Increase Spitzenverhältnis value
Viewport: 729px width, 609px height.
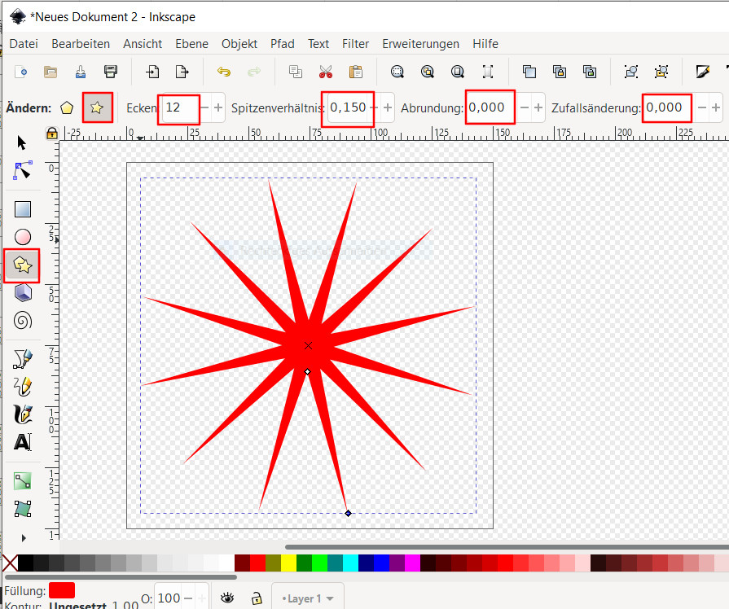pyautogui.click(x=388, y=107)
